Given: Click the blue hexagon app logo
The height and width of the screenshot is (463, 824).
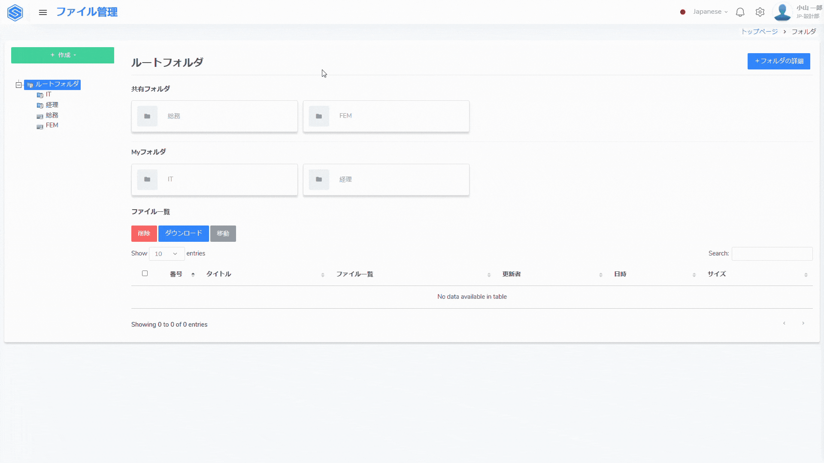Looking at the screenshot, I should [15, 12].
